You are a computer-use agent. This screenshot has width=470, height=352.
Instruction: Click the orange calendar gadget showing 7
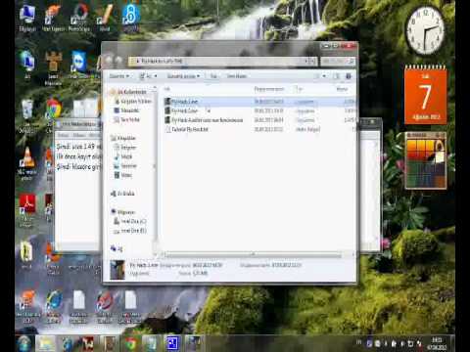(x=425, y=95)
